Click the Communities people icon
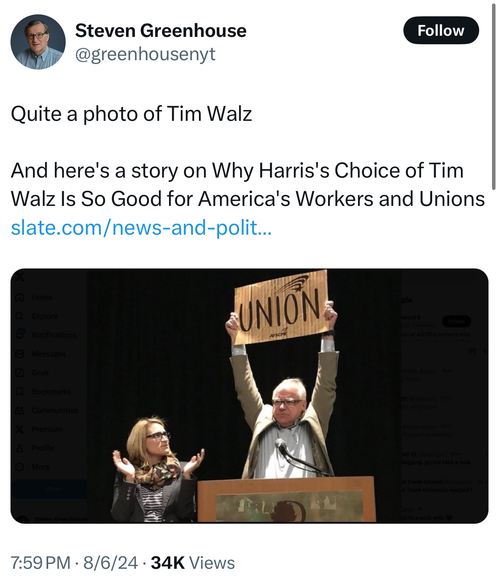 tap(19, 410)
